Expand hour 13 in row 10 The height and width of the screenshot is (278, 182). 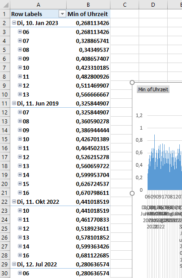click(20, 94)
